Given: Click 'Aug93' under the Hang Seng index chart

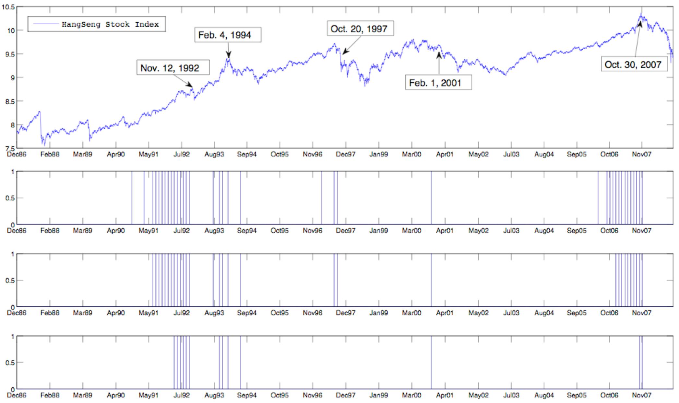Looking at the screenshot, I should pos(214,155).
